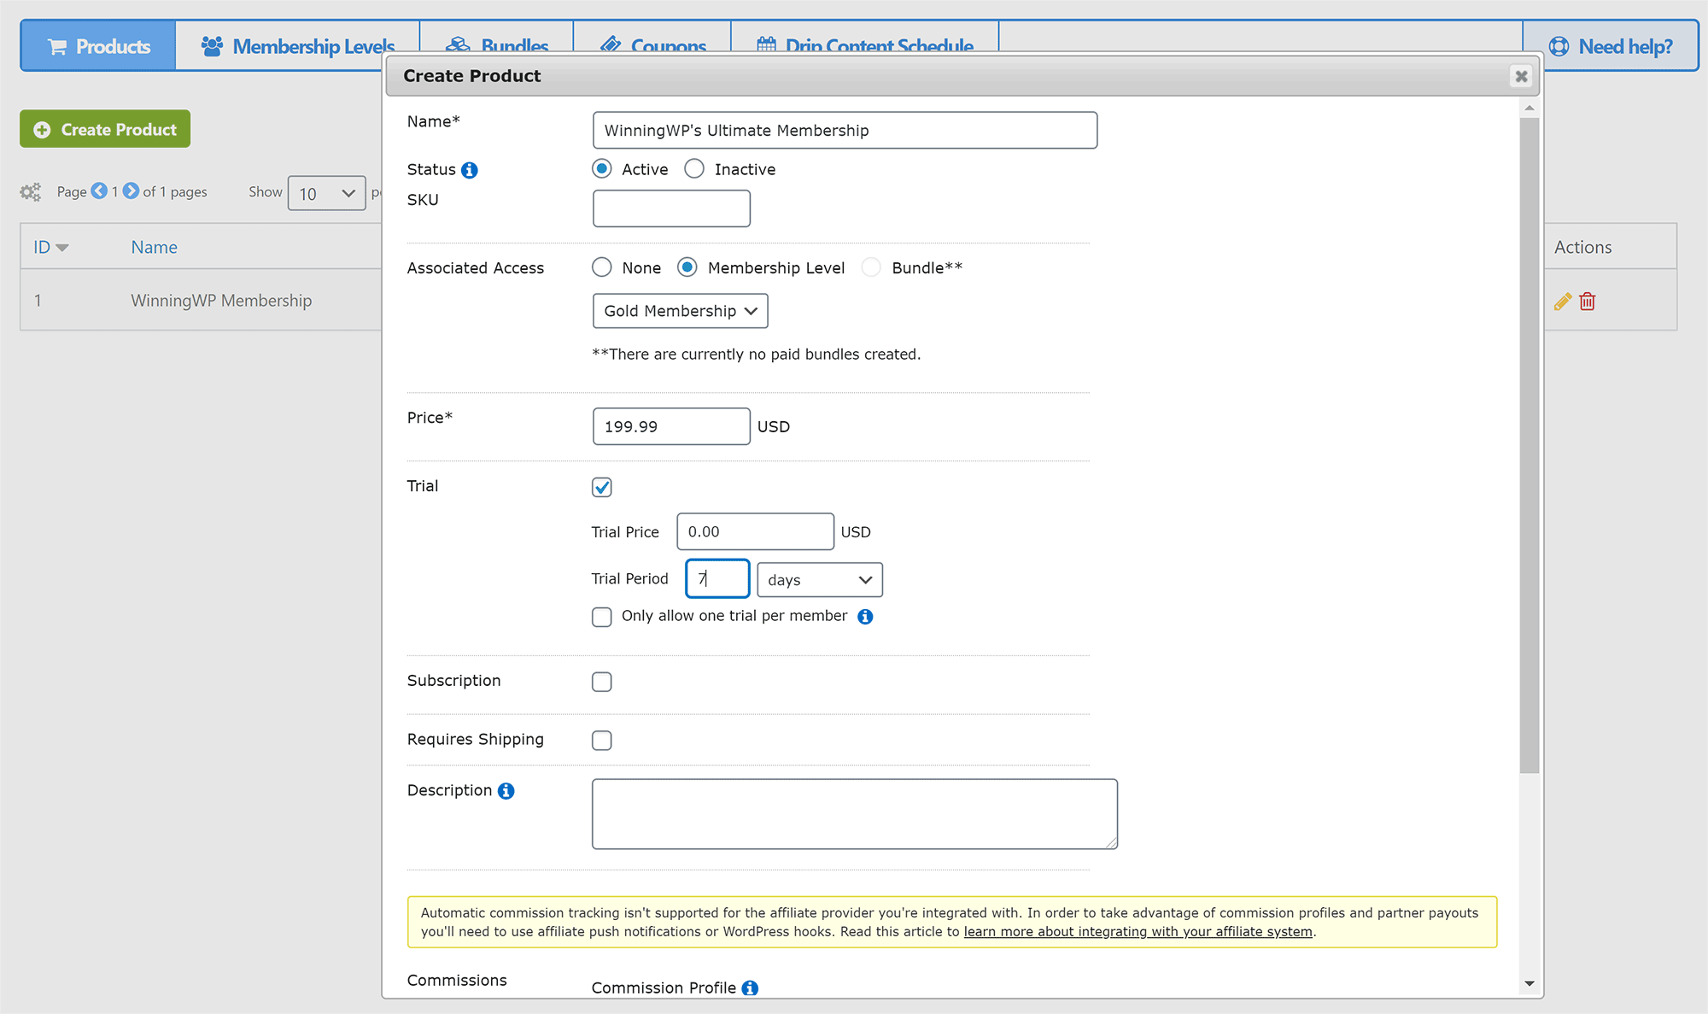Image resolution: width=1708 pixels, height=1014 pixels.
Task: Open the Products tab
Action: (100, 46)
